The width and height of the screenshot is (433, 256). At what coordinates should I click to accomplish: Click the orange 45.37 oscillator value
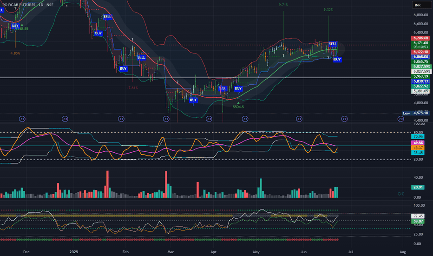pyautogui.click(x=418, y=148)
